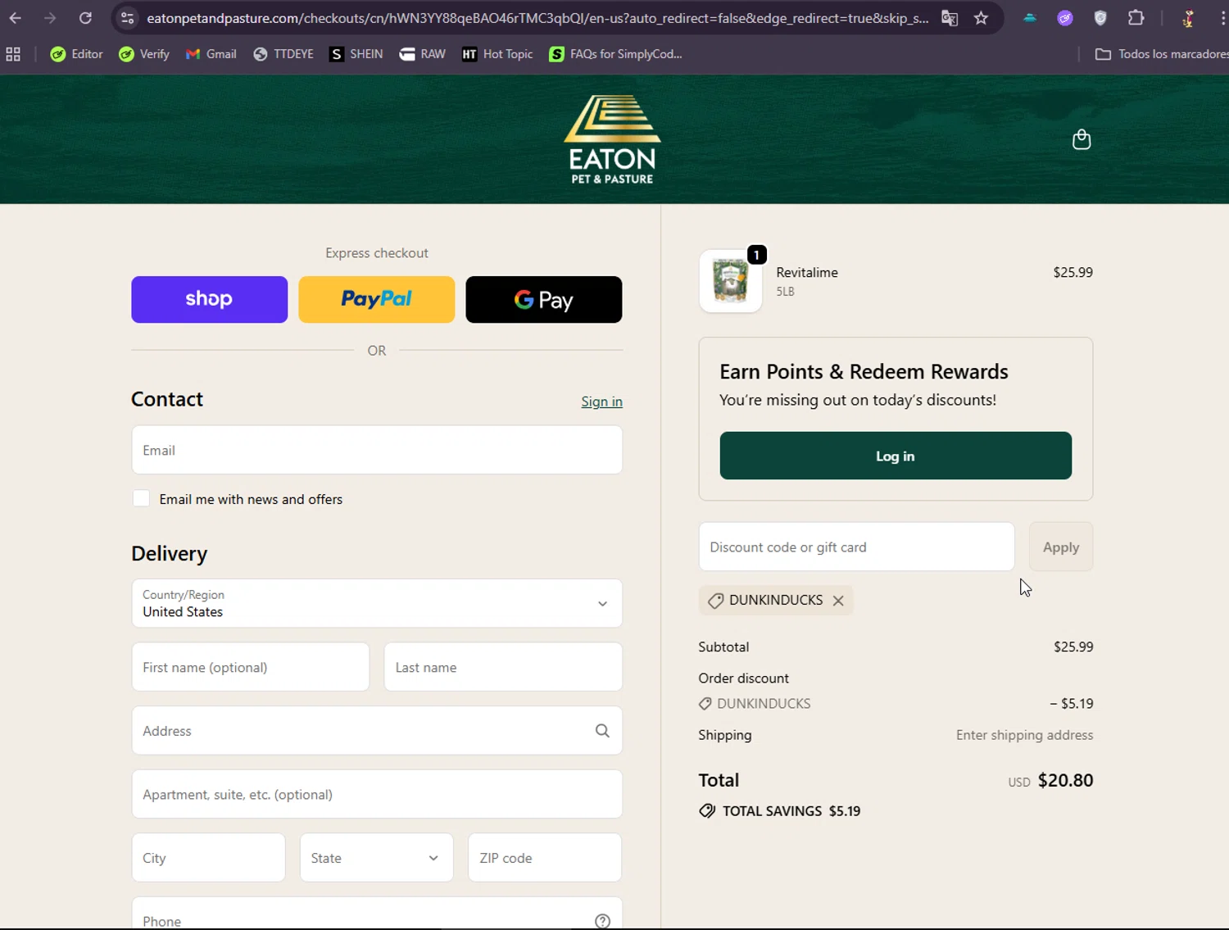Open Todos los marcadores folder
Screen dimensions: 1229x930
pyautogui.click(x=1161, y=54)
